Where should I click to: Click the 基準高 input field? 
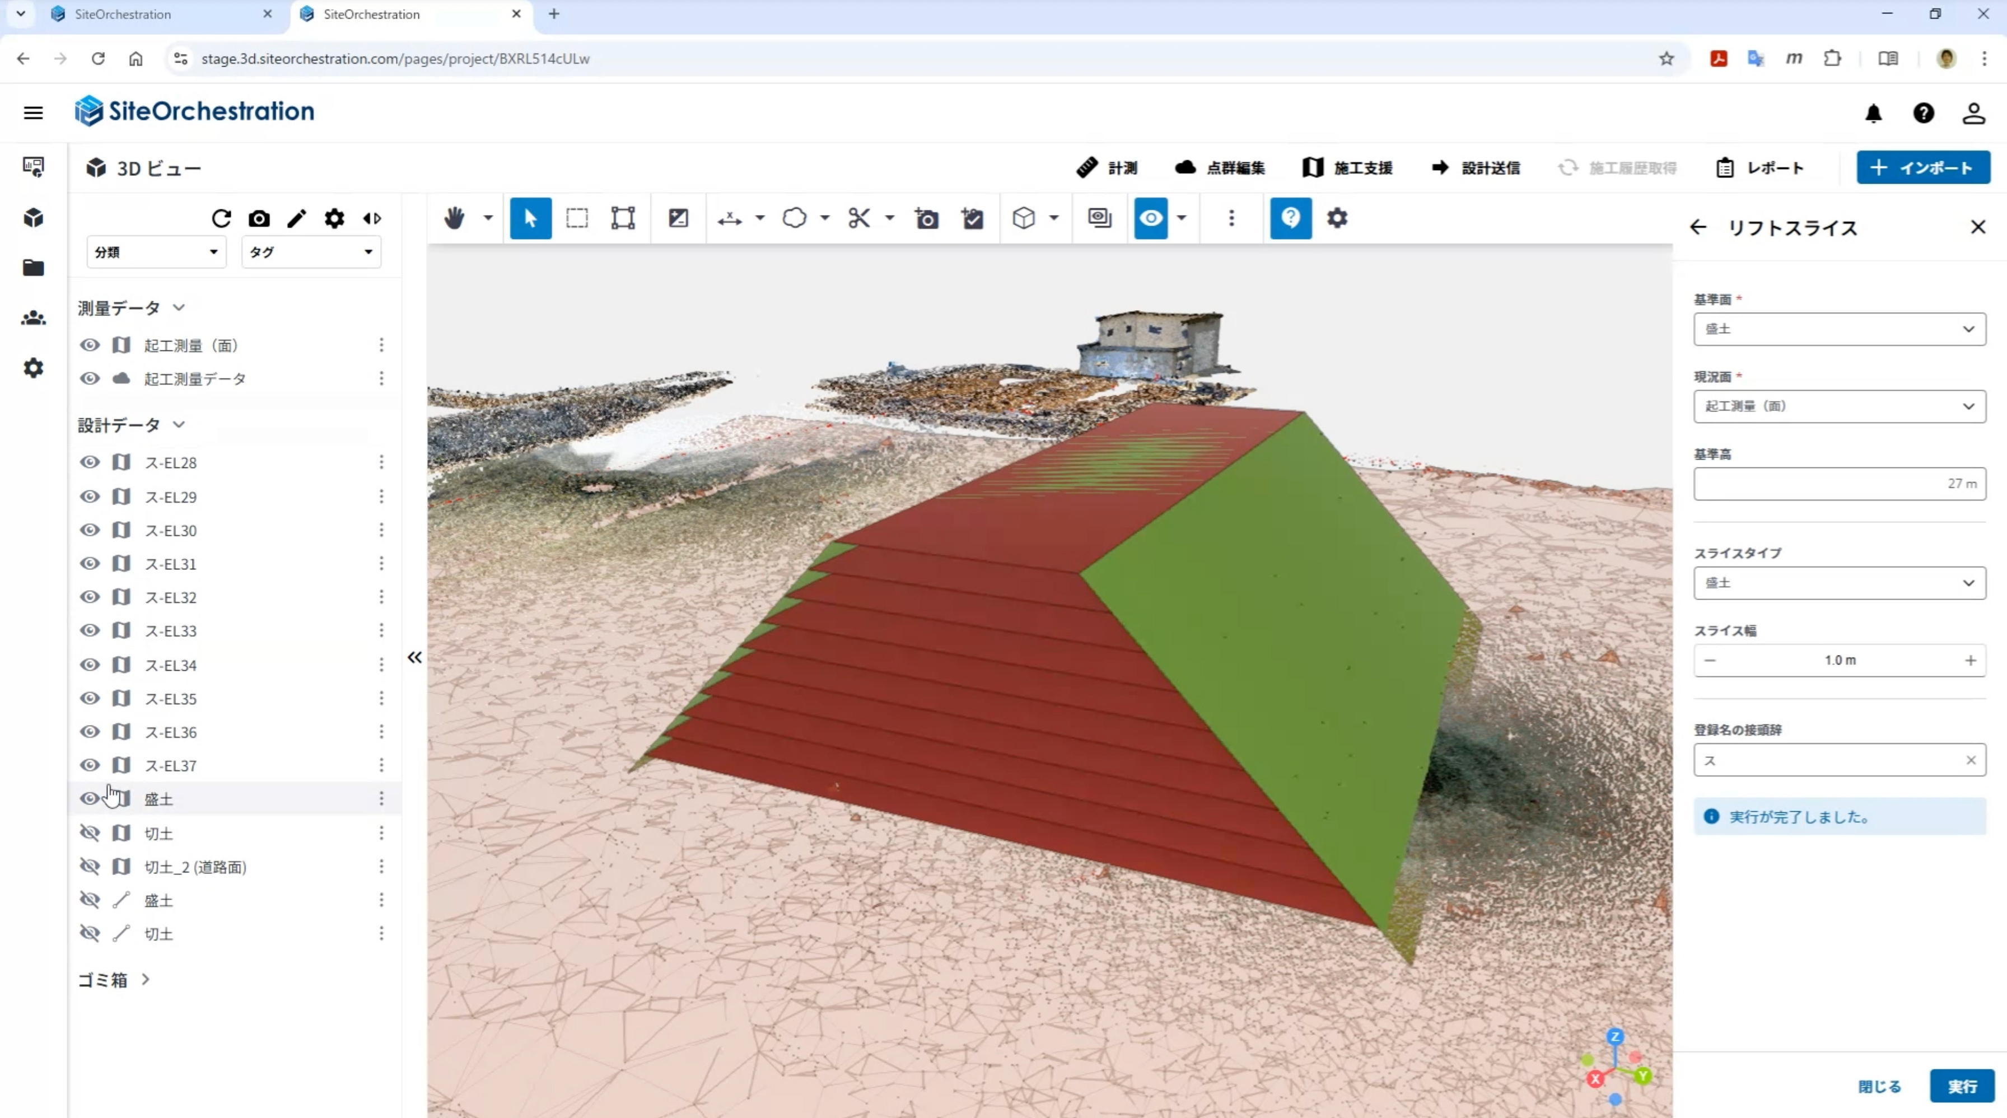click(x=1840, y=484)
